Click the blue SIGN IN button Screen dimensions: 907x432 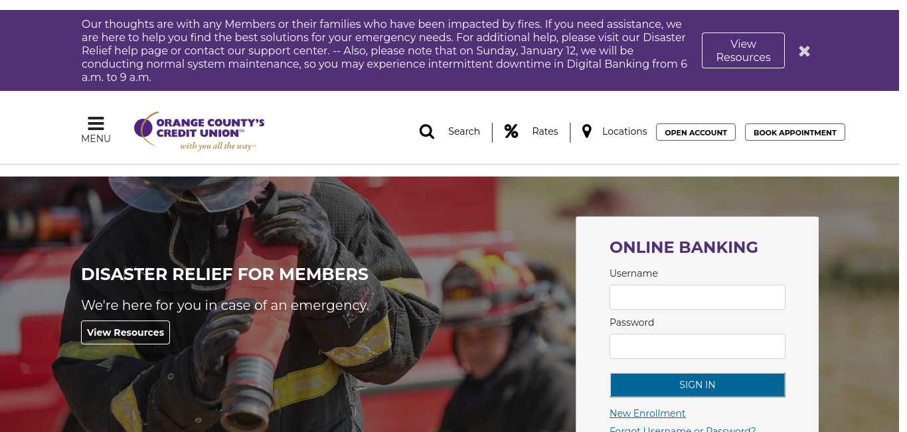pyautogui.click(x=697, y=385)
